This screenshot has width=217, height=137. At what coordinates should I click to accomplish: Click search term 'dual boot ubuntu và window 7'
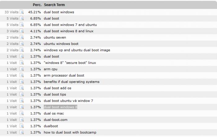coord(69,101)
